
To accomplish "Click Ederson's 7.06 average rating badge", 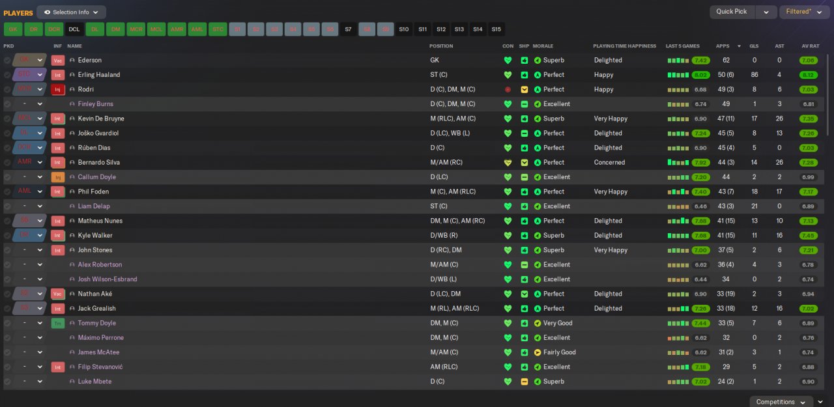I will 808,60.
